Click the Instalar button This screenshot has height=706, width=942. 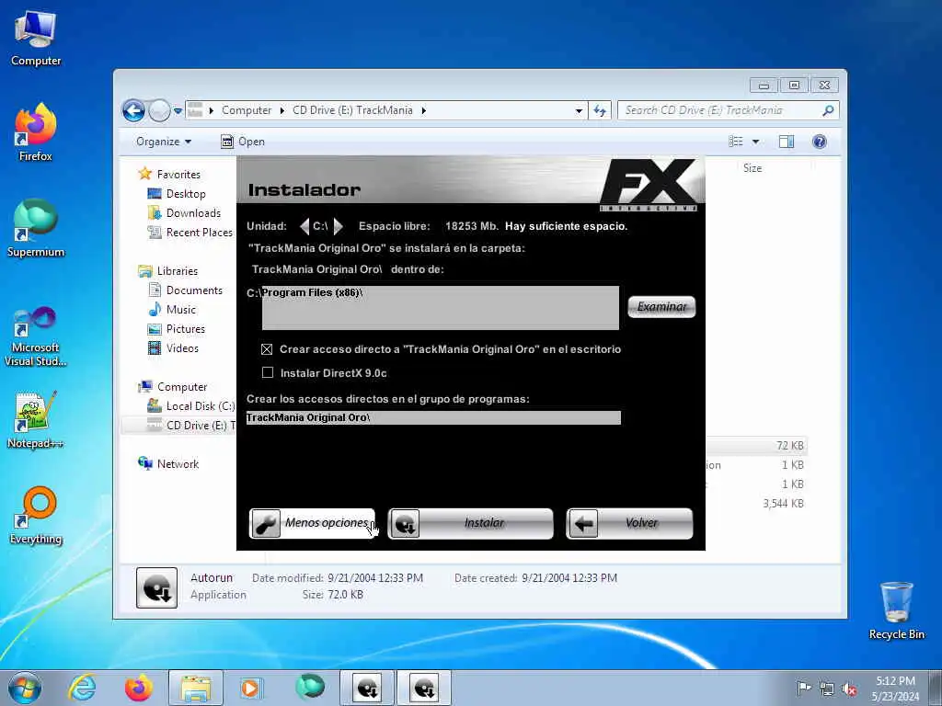470,523
